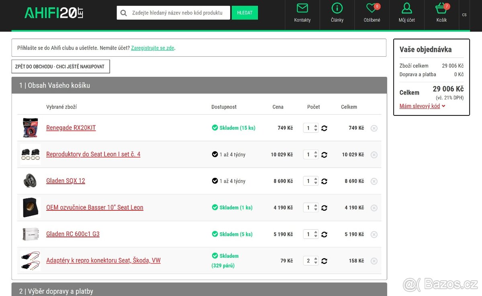Viewport: 482px width, 296px height.
Task: Open the Články info icon
Action: pyautogui.click(x=337, y=8)
